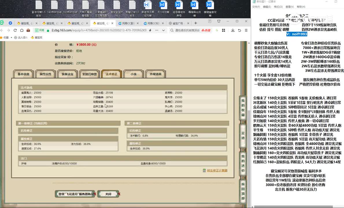Click the 关闭 button
This screenshot has width=344, height=208.
coord(108,194)
